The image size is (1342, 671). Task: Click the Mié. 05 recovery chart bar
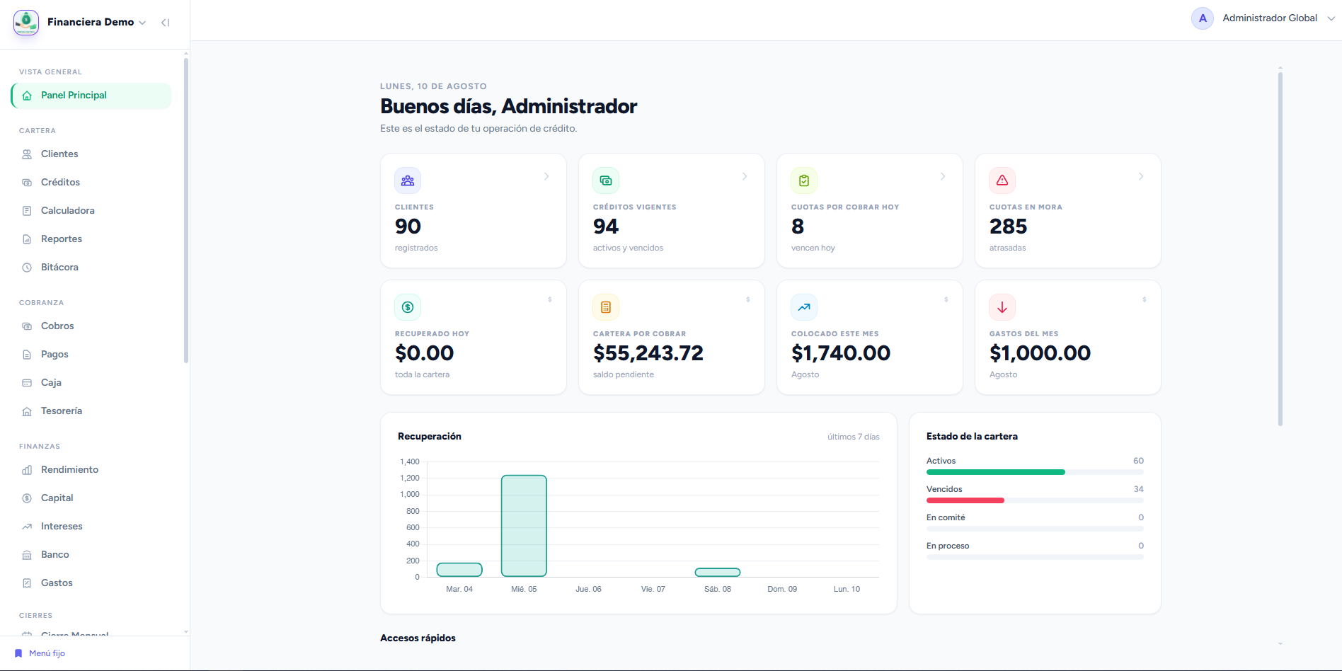click(x=524, y=526)
